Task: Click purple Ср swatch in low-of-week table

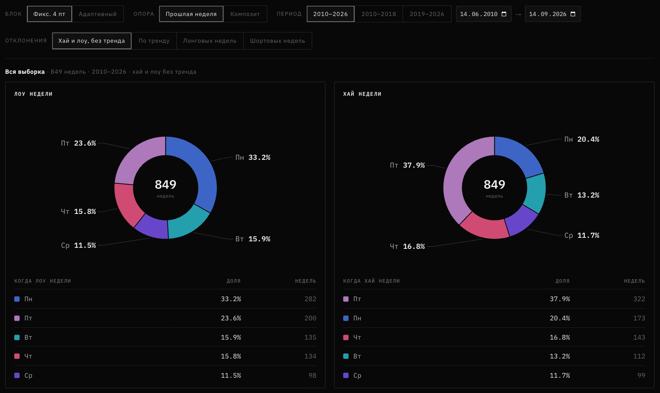Action: click(17, 376)
